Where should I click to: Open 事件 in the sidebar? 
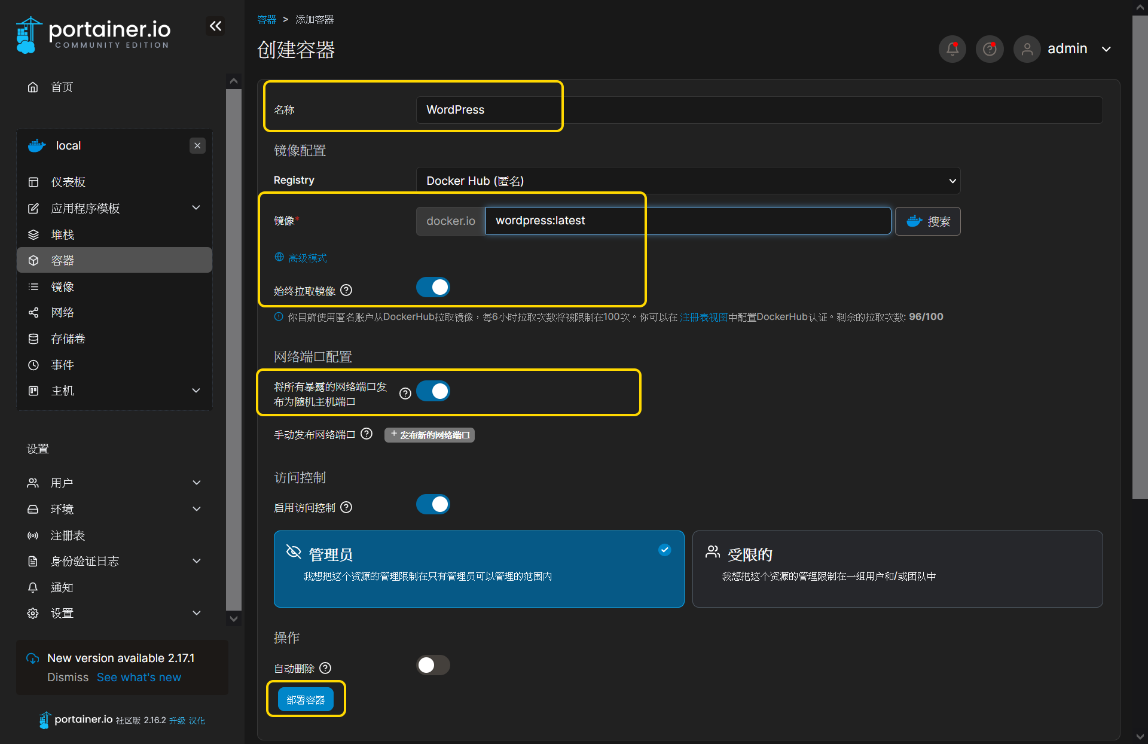point(114,365)
